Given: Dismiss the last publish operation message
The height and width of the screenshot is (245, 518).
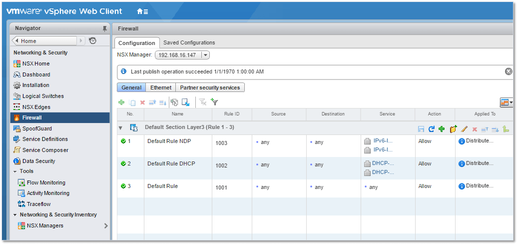Looking at the screenshot, I should click(509, 71).
